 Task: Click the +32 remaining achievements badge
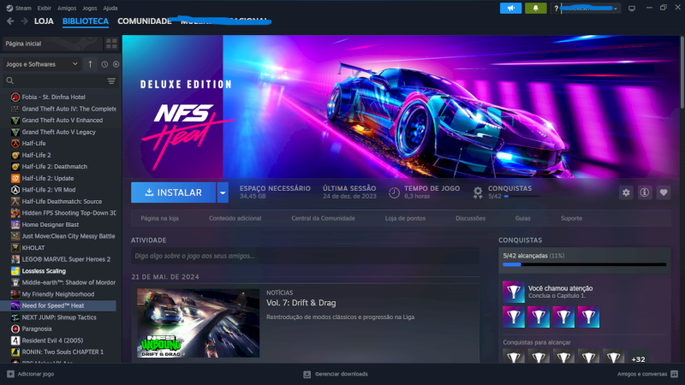click(638, 358)
